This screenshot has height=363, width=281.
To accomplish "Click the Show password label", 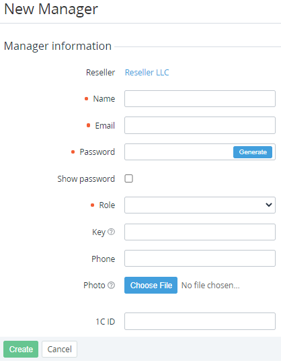I will [86, 179].
